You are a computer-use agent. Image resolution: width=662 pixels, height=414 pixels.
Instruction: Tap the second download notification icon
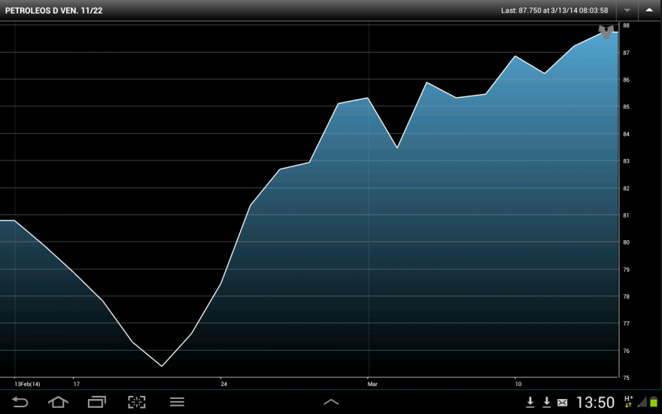point(546,402)
